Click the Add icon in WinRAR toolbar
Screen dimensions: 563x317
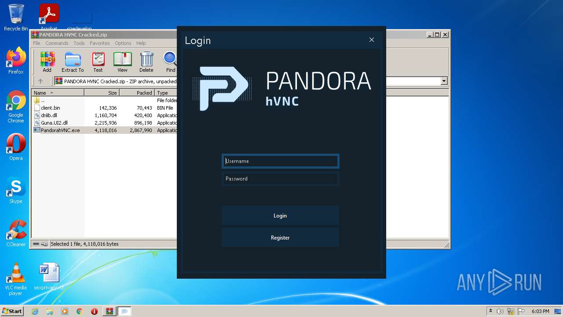47,62
